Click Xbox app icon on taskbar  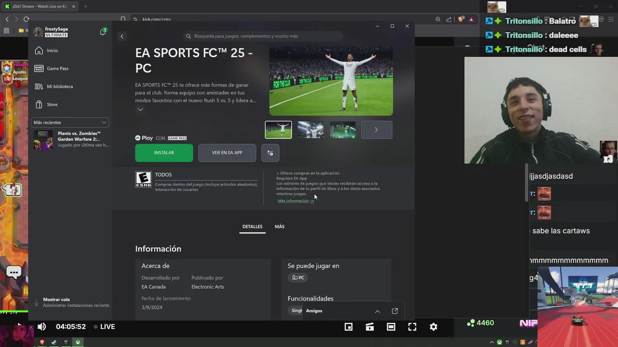coord(77,342)
